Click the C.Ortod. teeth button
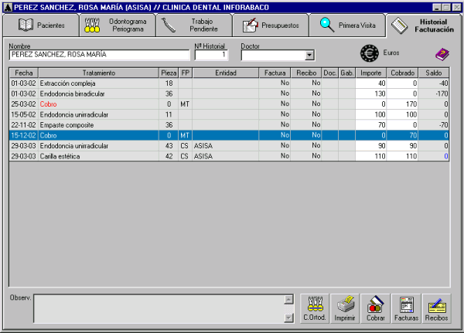The image size is (464, 333). [315, 309]
